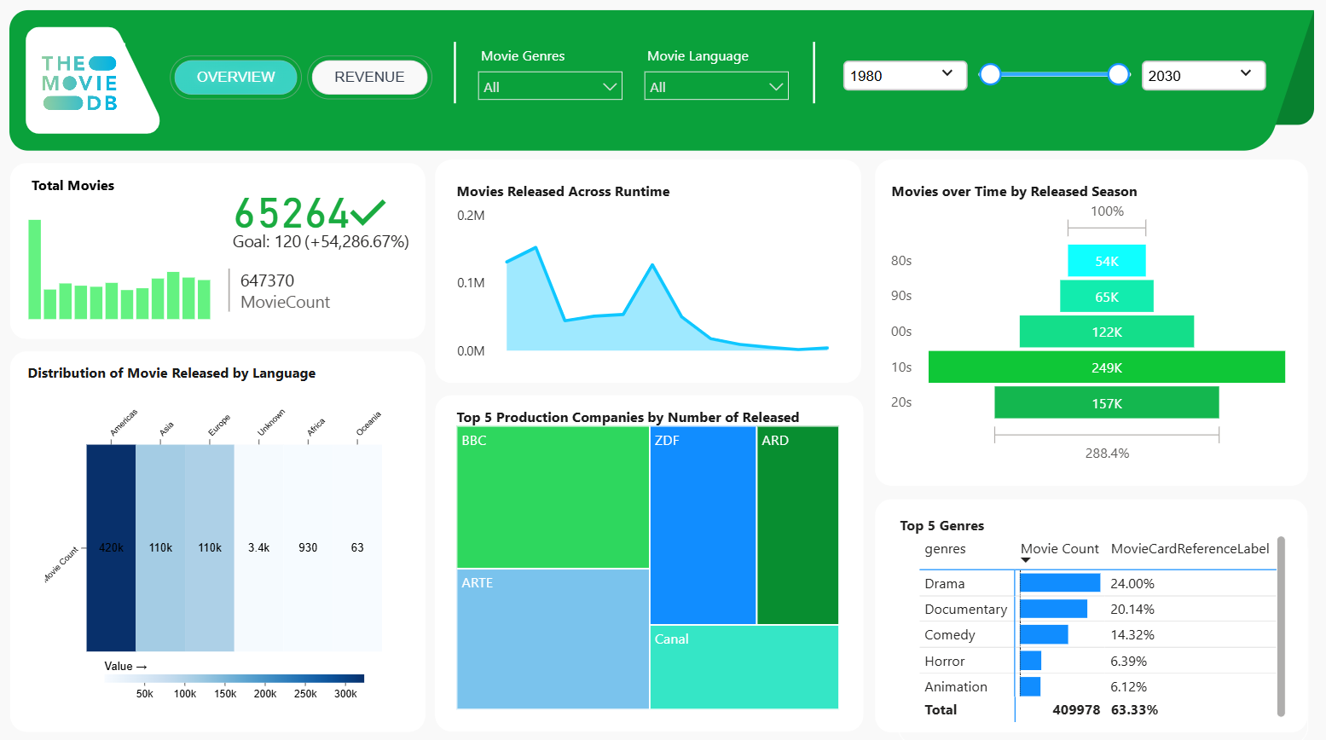This screenshot has height=740, width=1326.
Task: Select the Documentary row
Action: [x=1097, y=609]
